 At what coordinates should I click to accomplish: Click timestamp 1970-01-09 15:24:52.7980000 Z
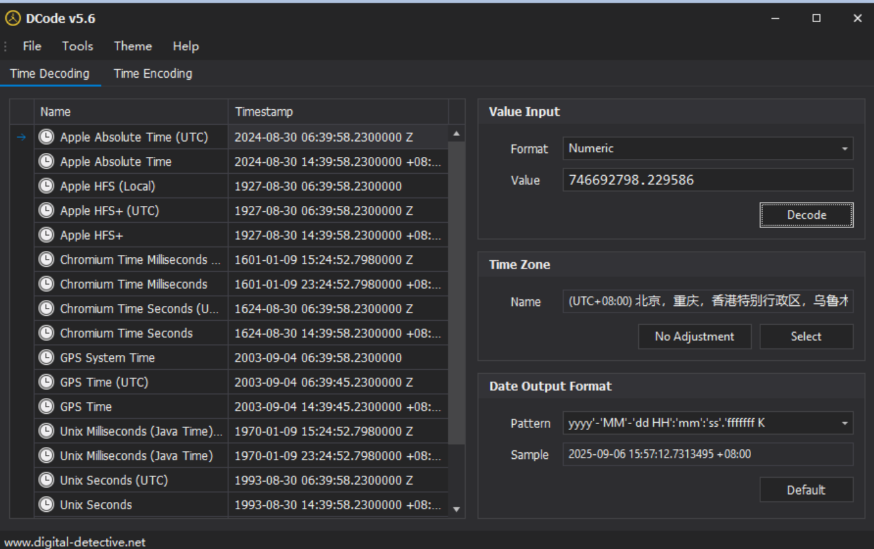323,431
